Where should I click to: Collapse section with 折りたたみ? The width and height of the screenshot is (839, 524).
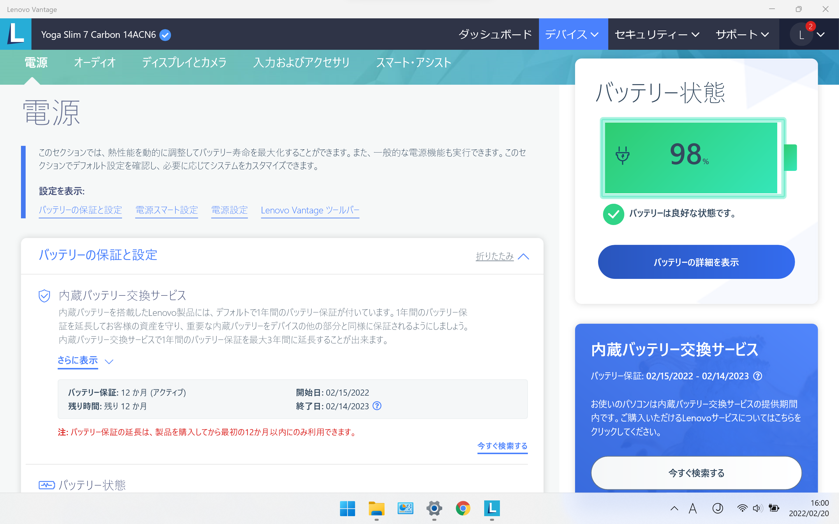coord(502,256)
